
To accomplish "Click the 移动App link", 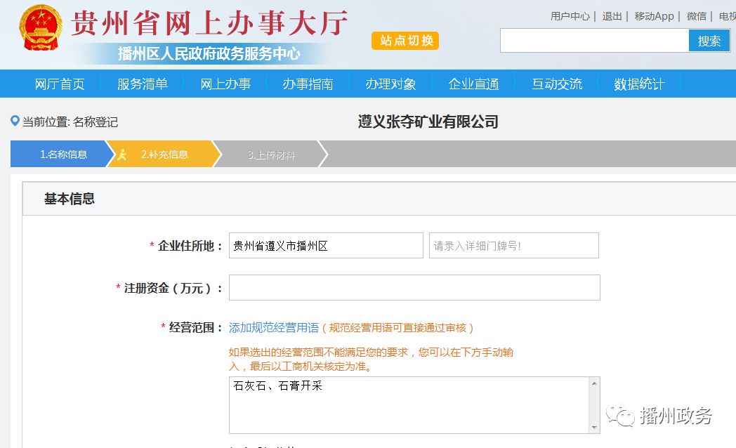I will click(654, 16).
